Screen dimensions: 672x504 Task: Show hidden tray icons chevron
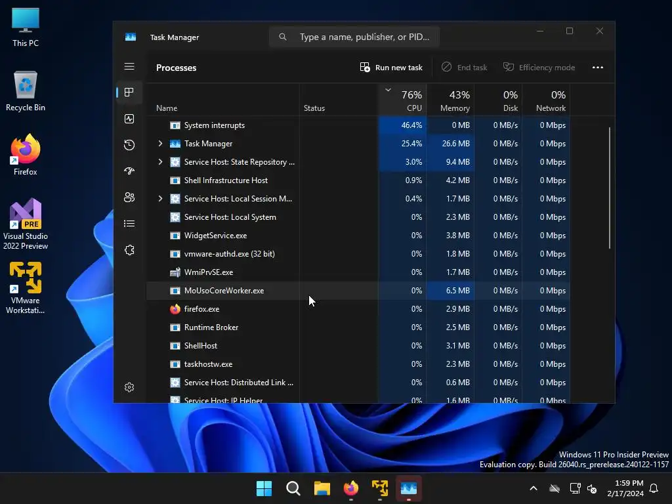[x=534, y=488]
